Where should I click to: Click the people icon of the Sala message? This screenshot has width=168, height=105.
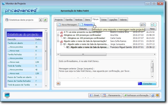point(61,41)
